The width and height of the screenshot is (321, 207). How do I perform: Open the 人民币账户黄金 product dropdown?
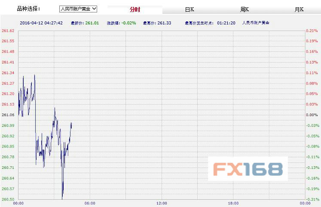point(78,9)
